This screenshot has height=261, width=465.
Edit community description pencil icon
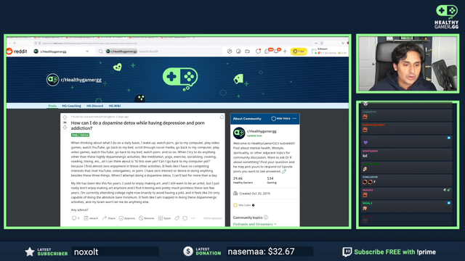pos(284,171)
